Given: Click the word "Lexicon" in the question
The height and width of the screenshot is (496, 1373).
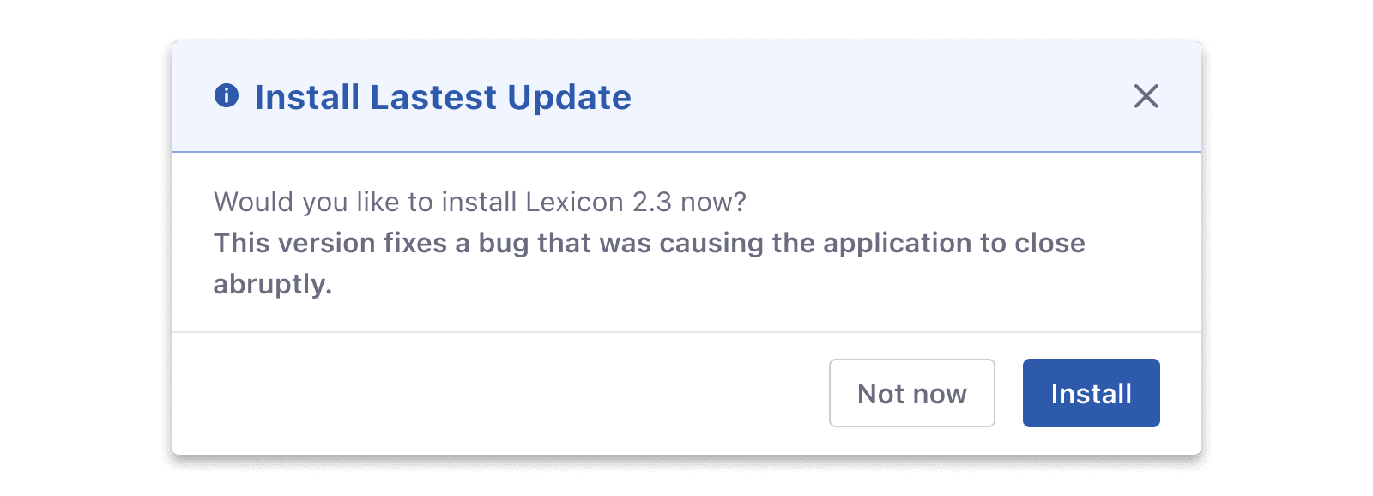Looking at the screenshot, I should tap(574, 202).
